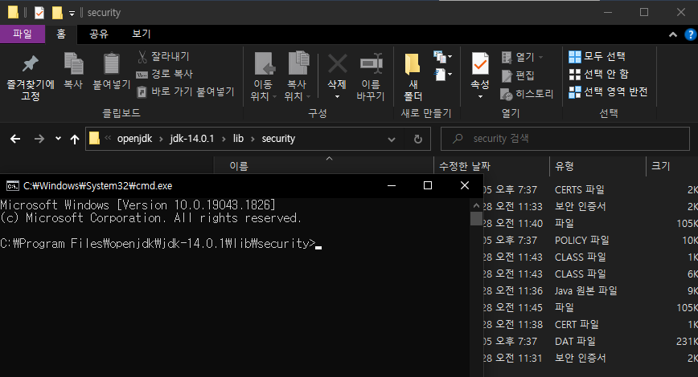Click jdk-14.0.1 in the address path
Viewport: 698px width, 377px height.
click(192, 139)
